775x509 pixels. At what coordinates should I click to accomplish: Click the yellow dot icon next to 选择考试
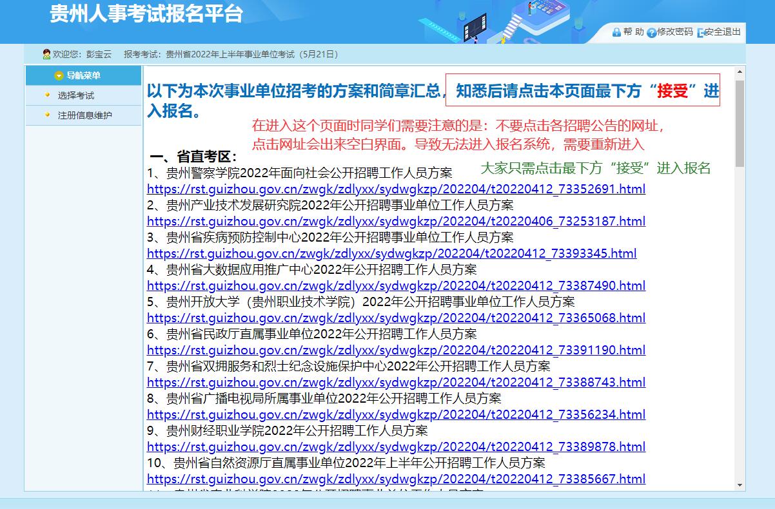[x=47, y=95]
